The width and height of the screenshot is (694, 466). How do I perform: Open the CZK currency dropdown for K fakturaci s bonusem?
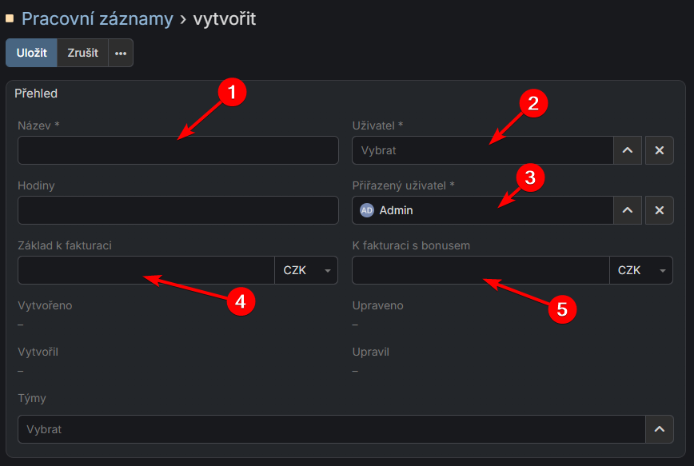[641, 269]
